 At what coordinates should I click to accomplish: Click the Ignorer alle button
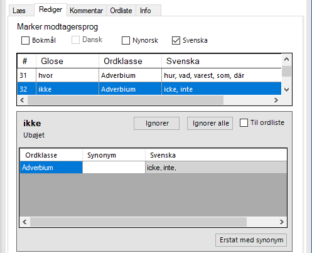tap(210, 123)
